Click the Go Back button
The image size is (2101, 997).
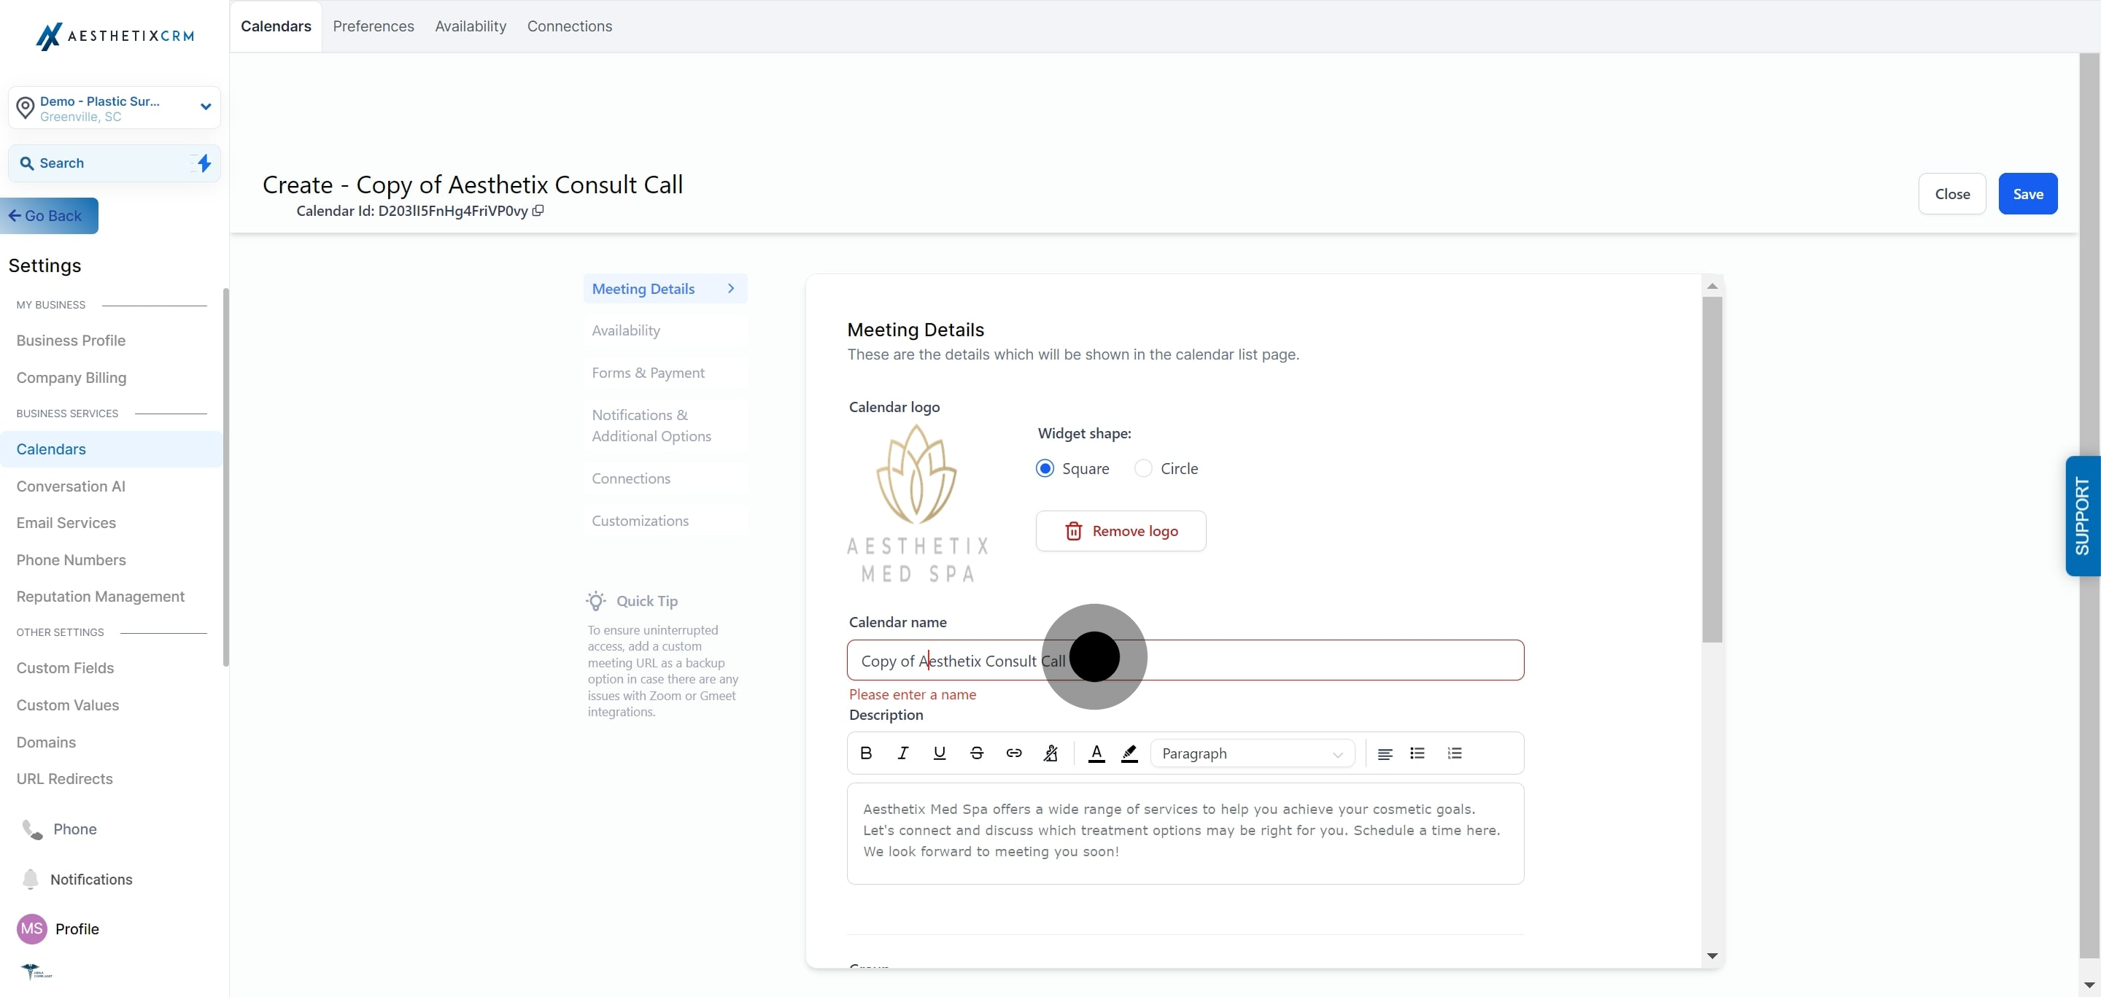(49, 216)
